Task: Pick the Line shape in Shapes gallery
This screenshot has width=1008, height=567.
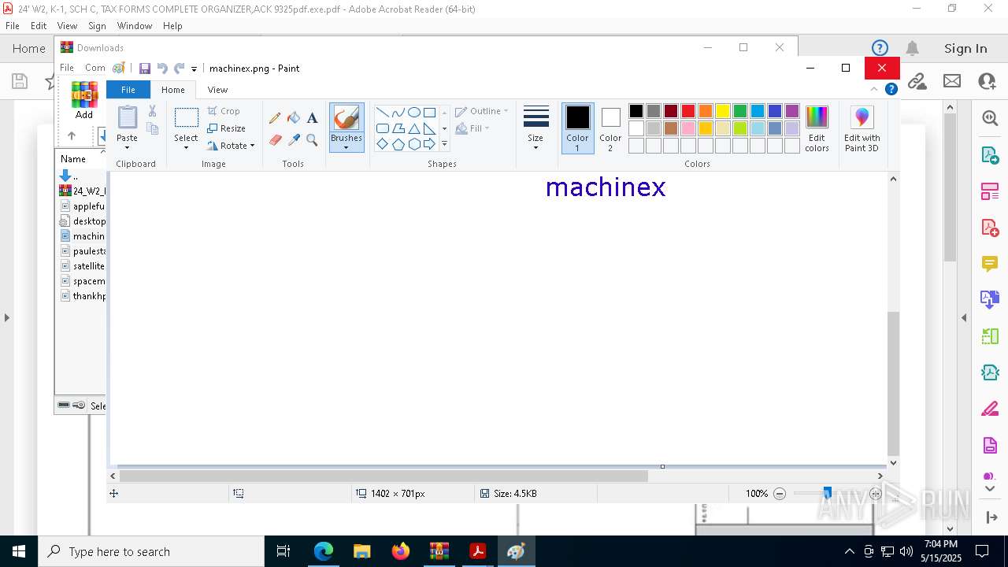Action: pos(382,113)
